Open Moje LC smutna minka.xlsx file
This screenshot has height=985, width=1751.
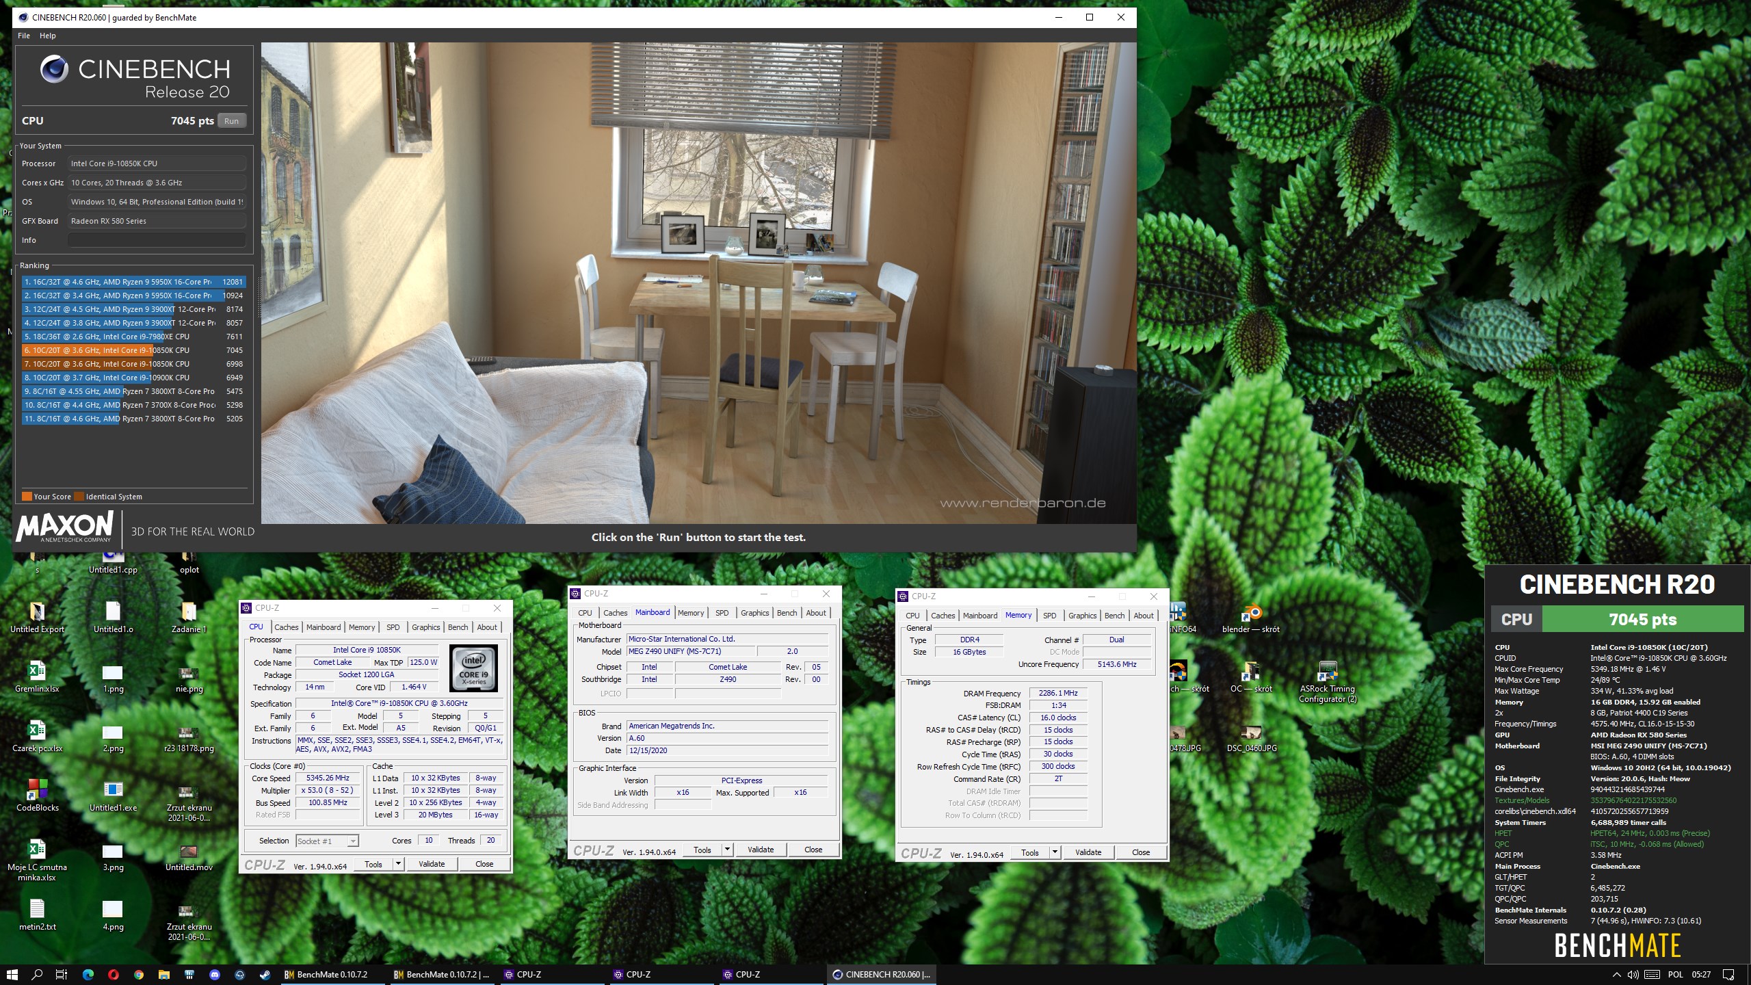(x=37, y=858)
